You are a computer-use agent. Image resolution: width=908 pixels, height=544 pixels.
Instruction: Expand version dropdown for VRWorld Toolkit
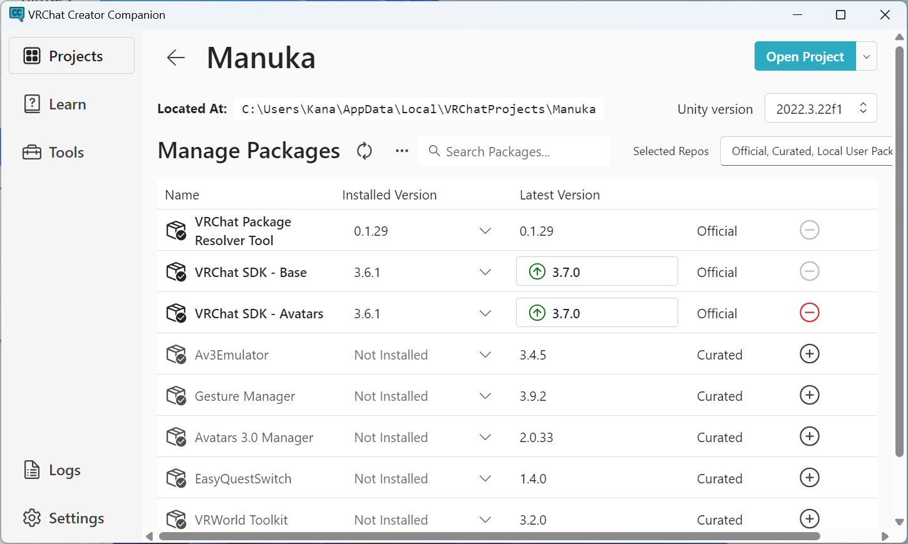(x=485, y=520)
